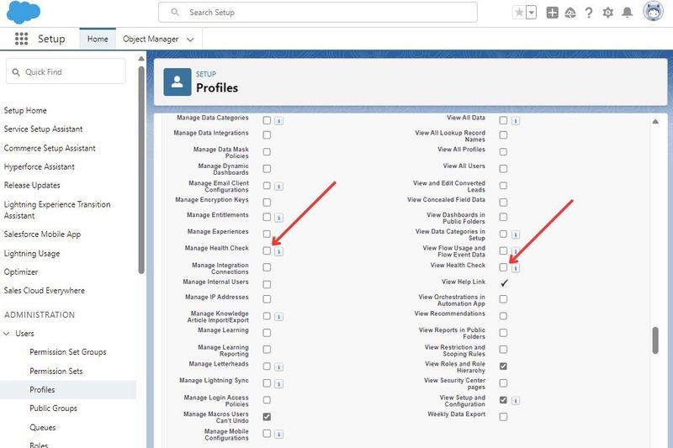Switch to the Object Manager tab
The height and width of the screenshot is (448, 673).
pos(151,39)
